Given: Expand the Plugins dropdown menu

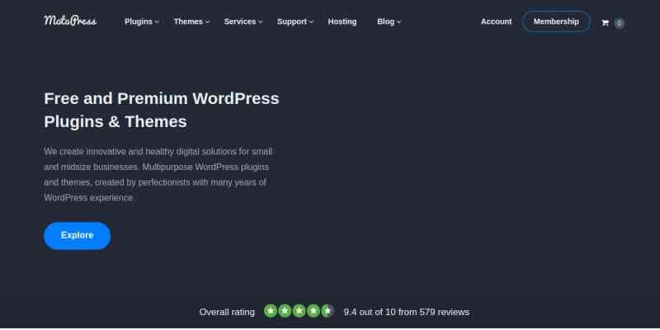Looking at the screenshot, I should tap(142, 21).
